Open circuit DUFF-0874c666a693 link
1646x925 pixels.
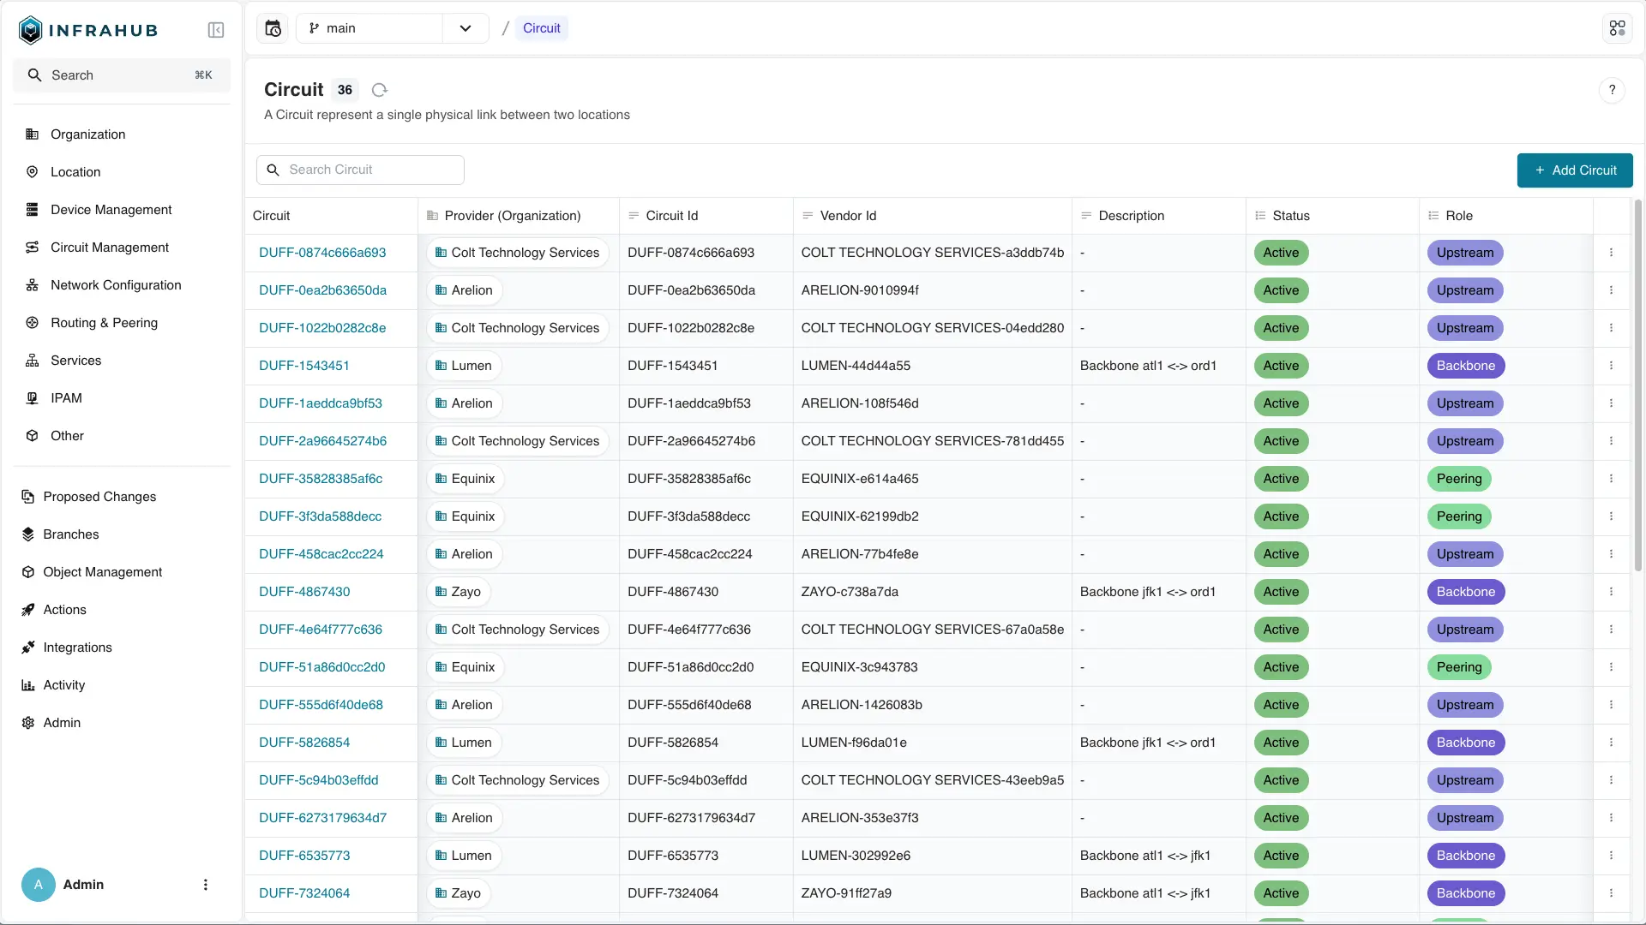tap(322, 253)
